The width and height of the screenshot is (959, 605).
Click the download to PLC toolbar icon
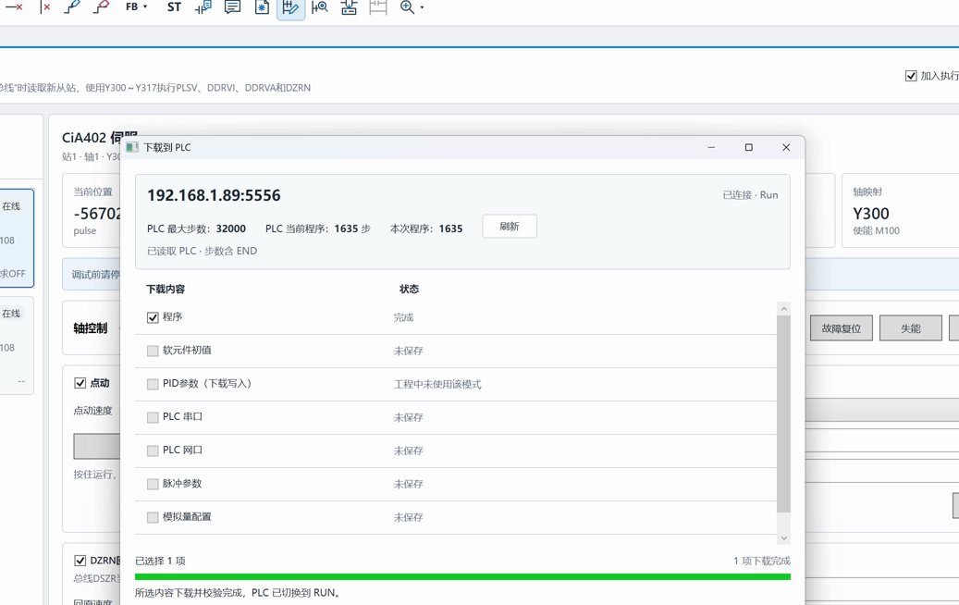350,6
